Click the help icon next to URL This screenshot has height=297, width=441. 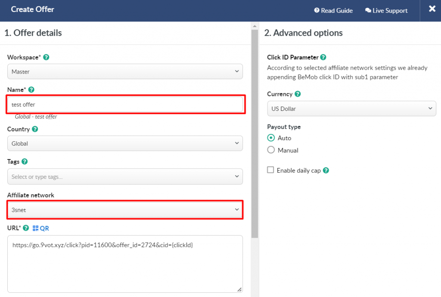[26, 228]
